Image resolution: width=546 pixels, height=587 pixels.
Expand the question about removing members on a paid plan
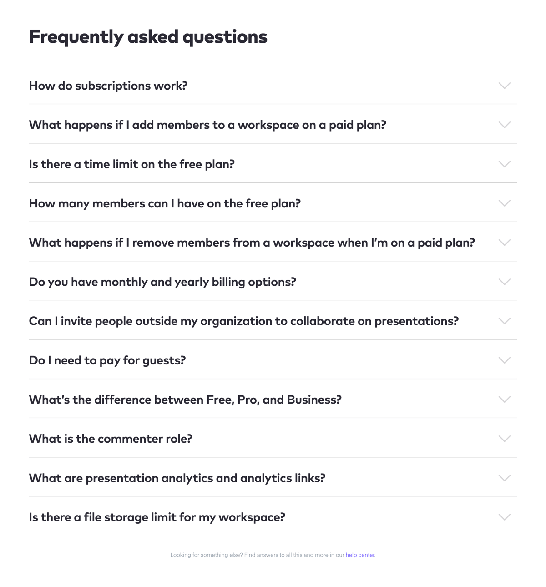pos(504,243)
